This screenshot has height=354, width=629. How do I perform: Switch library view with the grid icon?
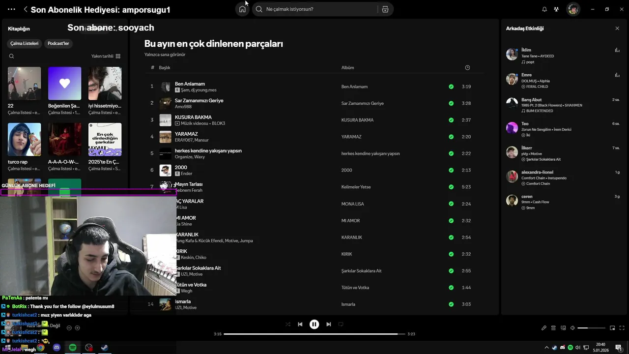(118, 56)
